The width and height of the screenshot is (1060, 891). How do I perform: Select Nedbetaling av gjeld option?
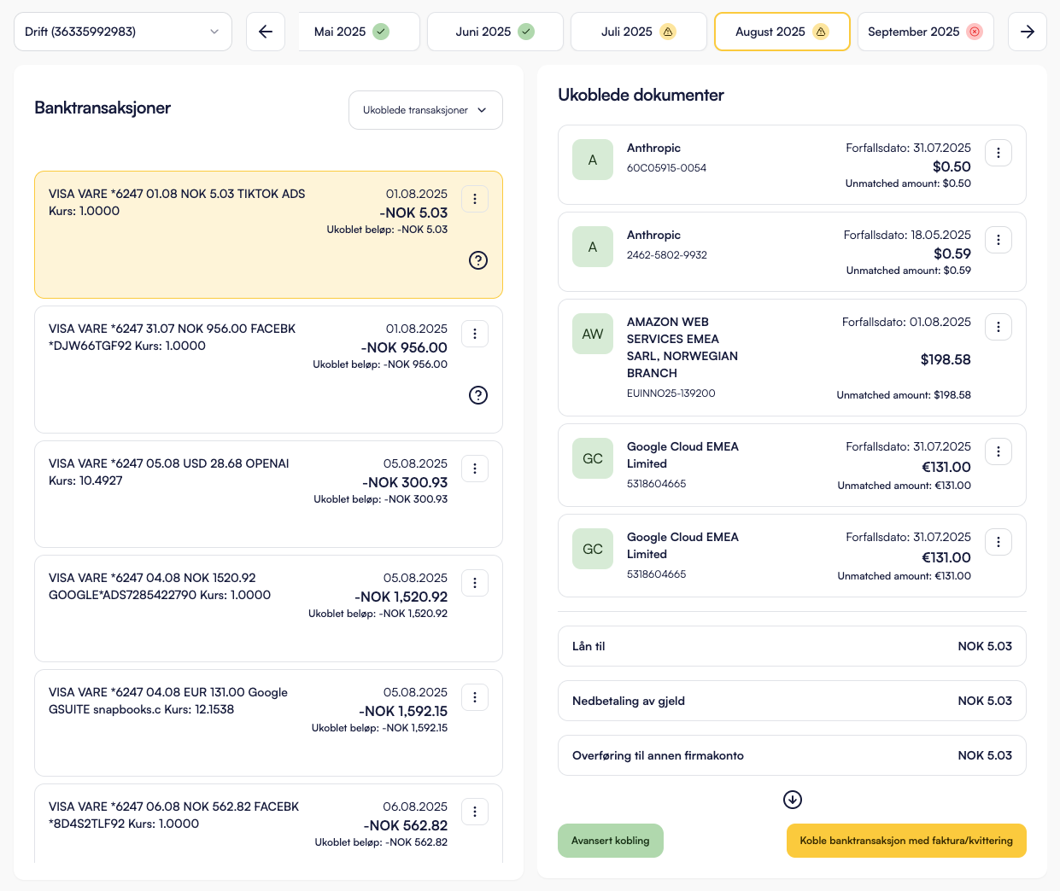(x=792, y=701)
